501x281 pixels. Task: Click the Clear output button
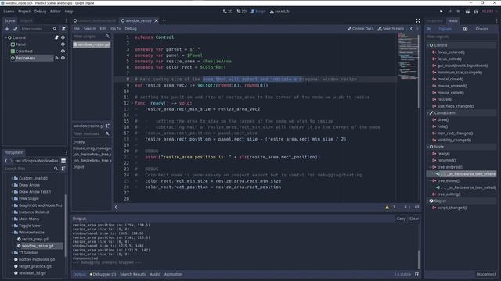(x=414, y=219)
